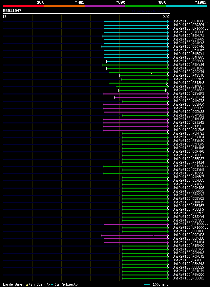This screenshot has height=287, width=210.
Task: Select the UniRef100_A8J882 label
Action: point(188,90)
